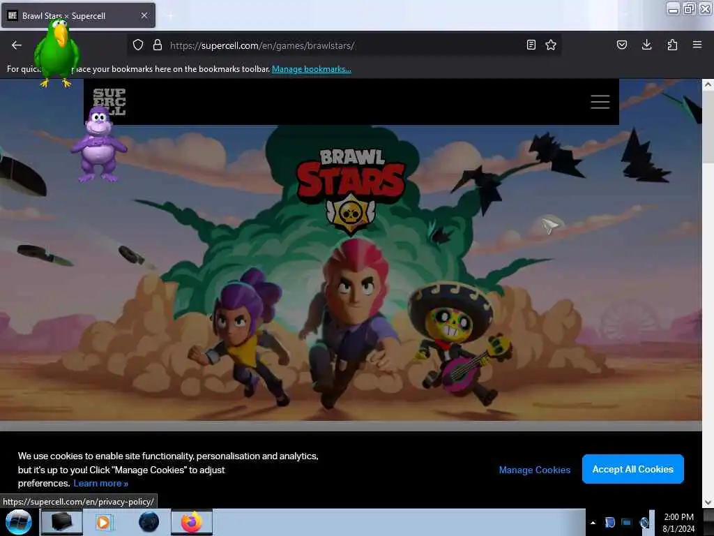Accept All Cookies
The height and width of the screenshot is (536, 714).
pos(632,469)
